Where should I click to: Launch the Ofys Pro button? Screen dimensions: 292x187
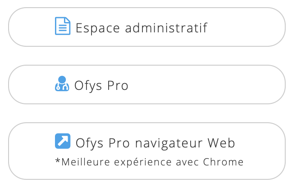click(147, 85)
